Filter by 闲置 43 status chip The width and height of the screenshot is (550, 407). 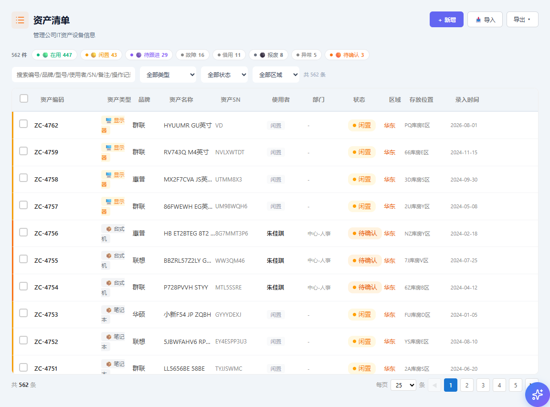pyautogui.click(x=101, y=55)
